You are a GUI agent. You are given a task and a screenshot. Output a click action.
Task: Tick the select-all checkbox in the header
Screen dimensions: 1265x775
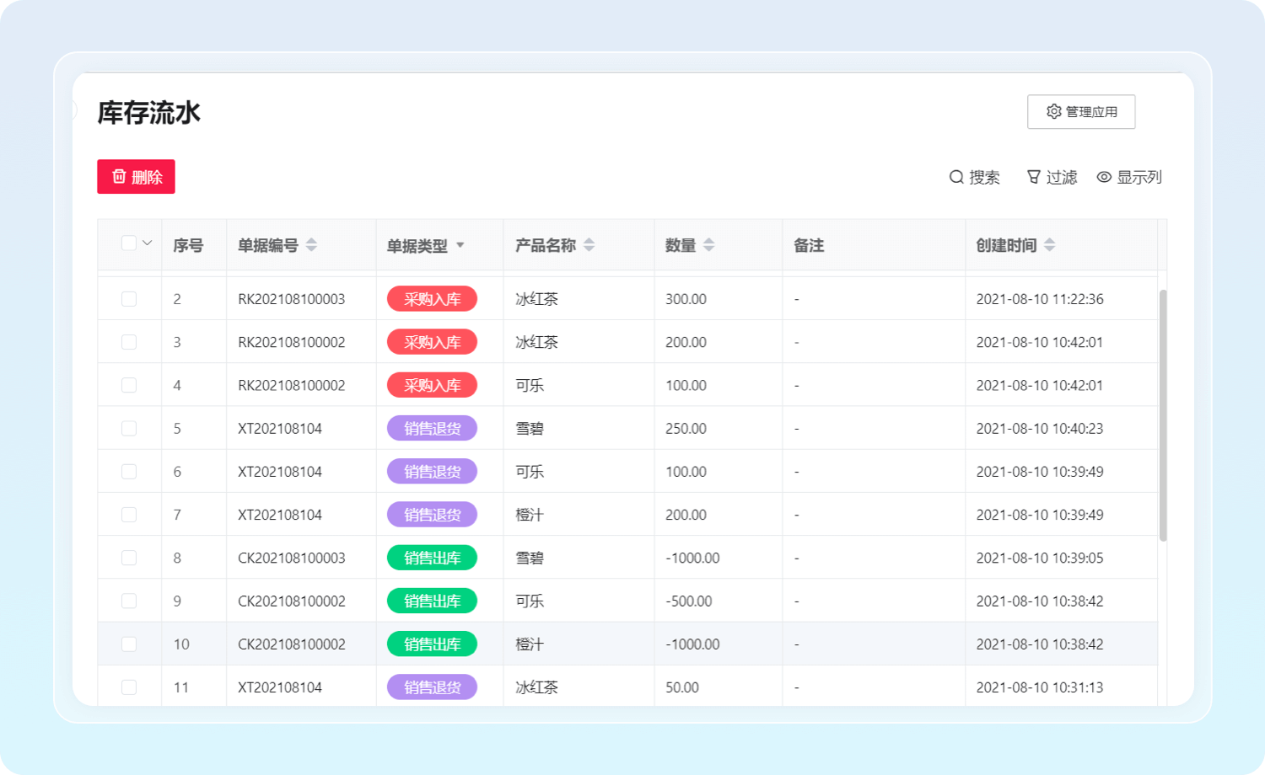pyautogui.click(x=129, y=243)
